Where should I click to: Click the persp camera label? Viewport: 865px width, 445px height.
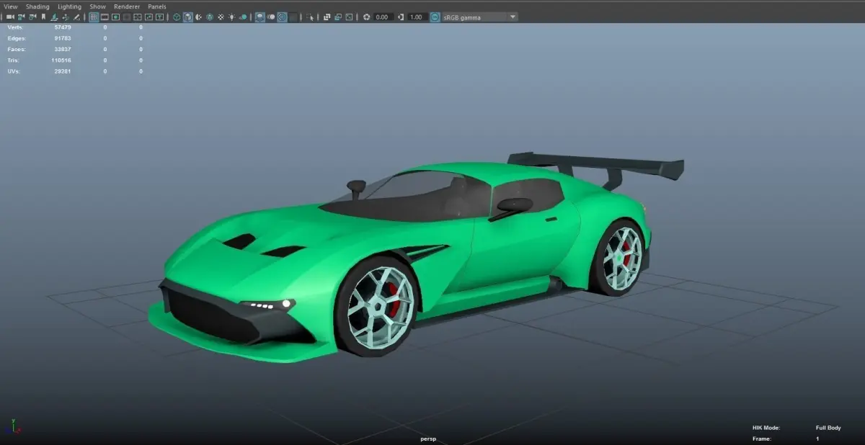tap(429, 439)
